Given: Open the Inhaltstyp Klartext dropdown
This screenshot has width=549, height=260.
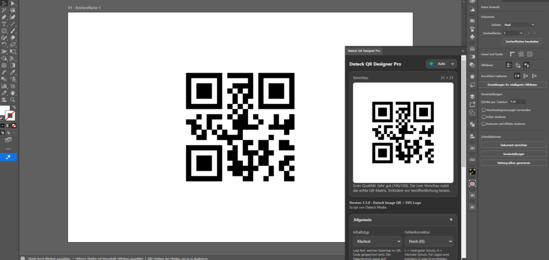Looking at the screenshot, I should pos(377,241).
